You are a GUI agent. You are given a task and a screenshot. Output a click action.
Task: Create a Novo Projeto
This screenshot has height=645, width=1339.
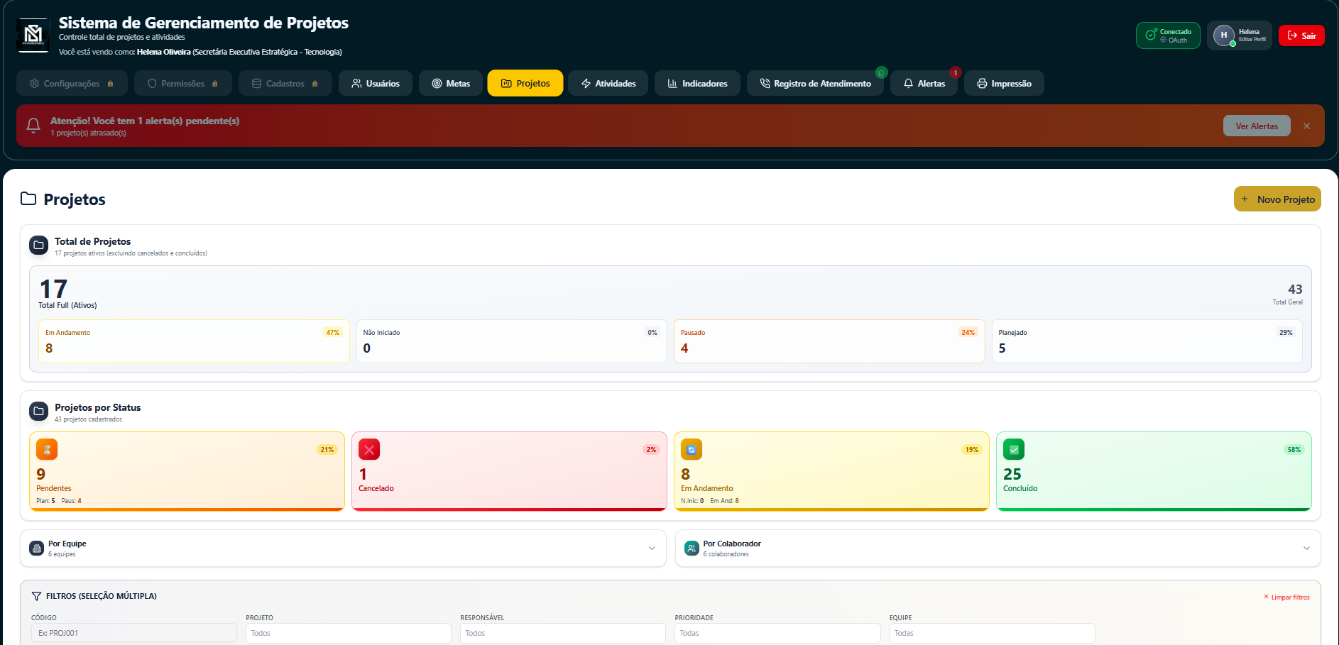click(x=1277, y=199)
